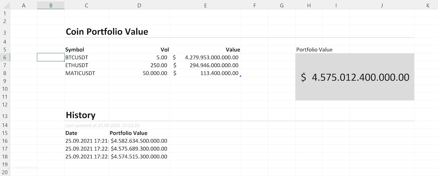Click the Portfolio Value label above gray box
Screen dimensions: 438x176
(314, 50)
